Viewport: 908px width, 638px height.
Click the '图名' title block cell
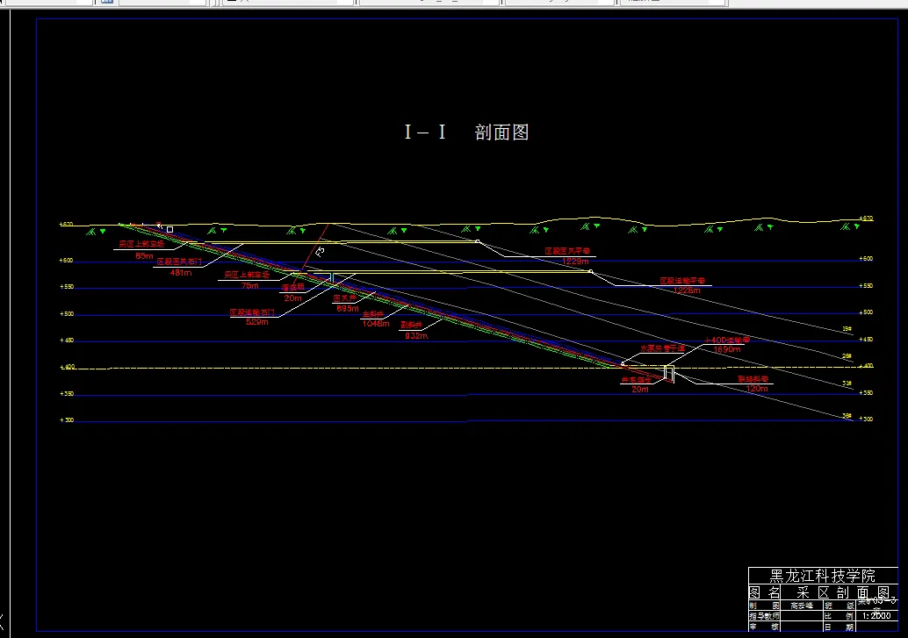[x=764, y=593]
